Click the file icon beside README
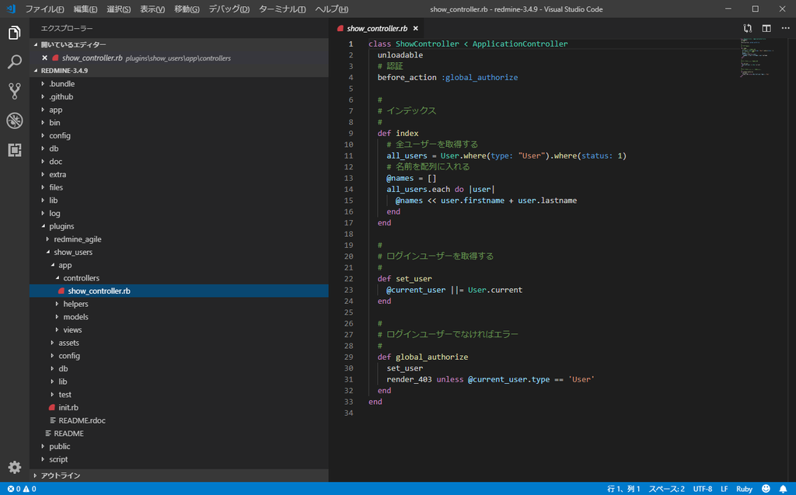This screenshot has width=796, height=495. click(48, 433)
